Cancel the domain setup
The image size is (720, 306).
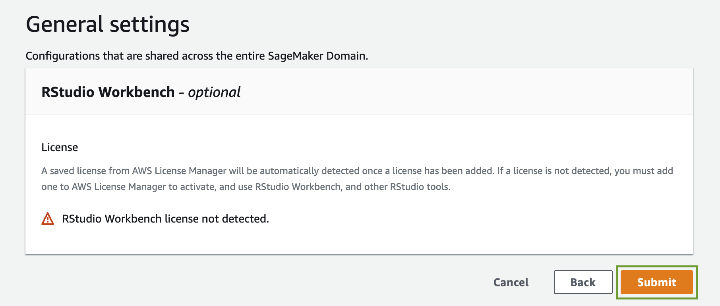[511, 282]
